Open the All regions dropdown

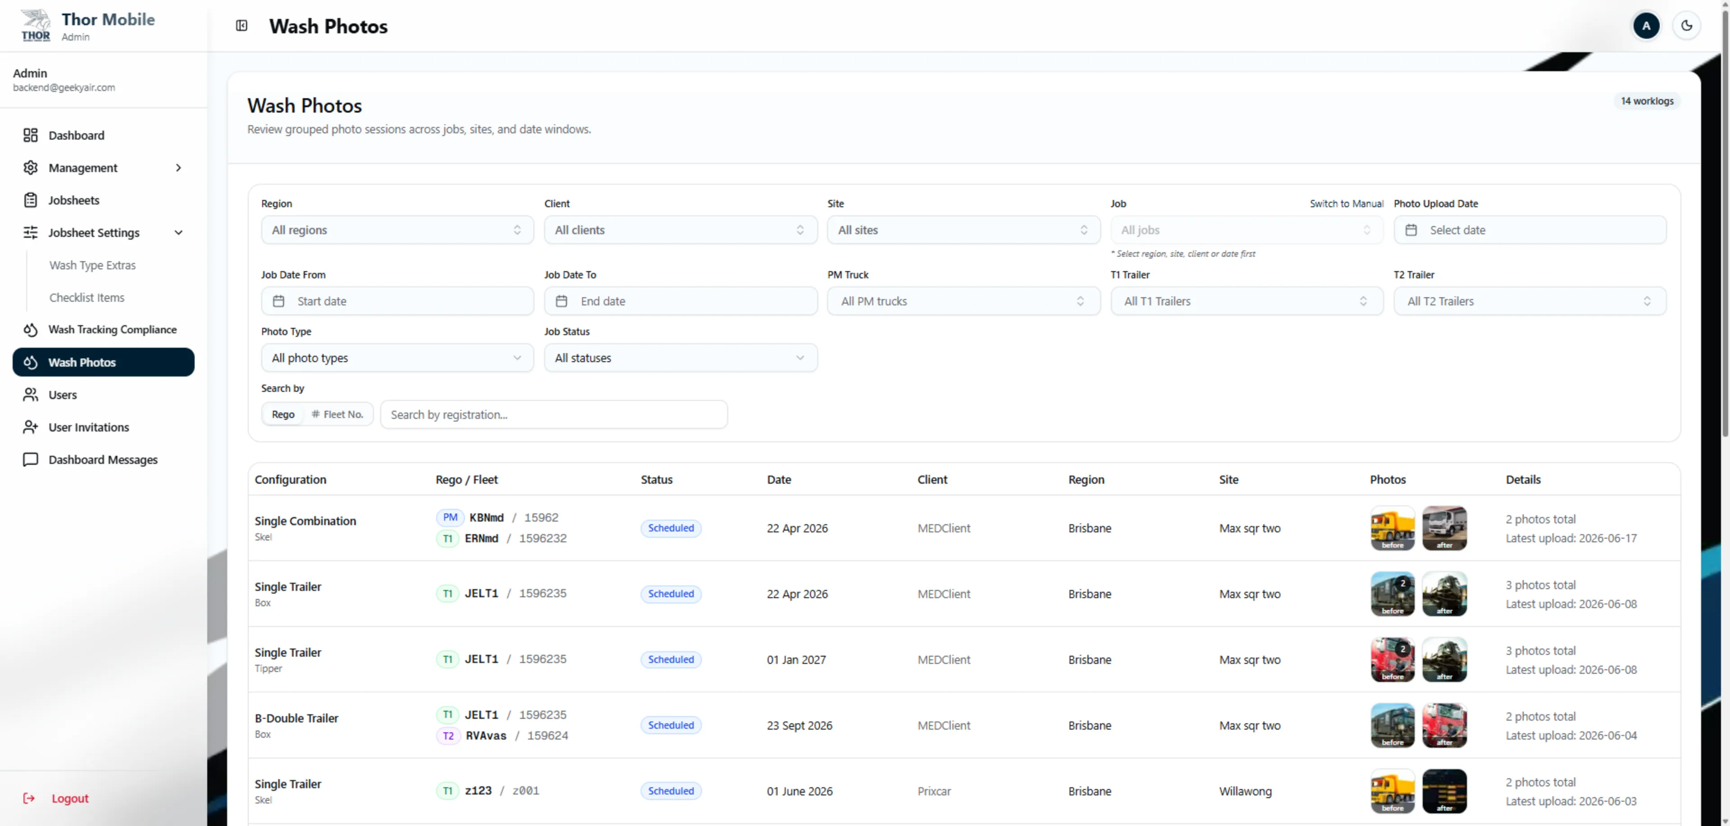point(397,230)
